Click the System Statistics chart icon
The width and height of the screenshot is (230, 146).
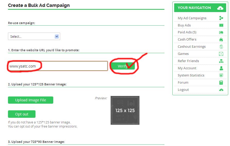[x=221, y=75]
